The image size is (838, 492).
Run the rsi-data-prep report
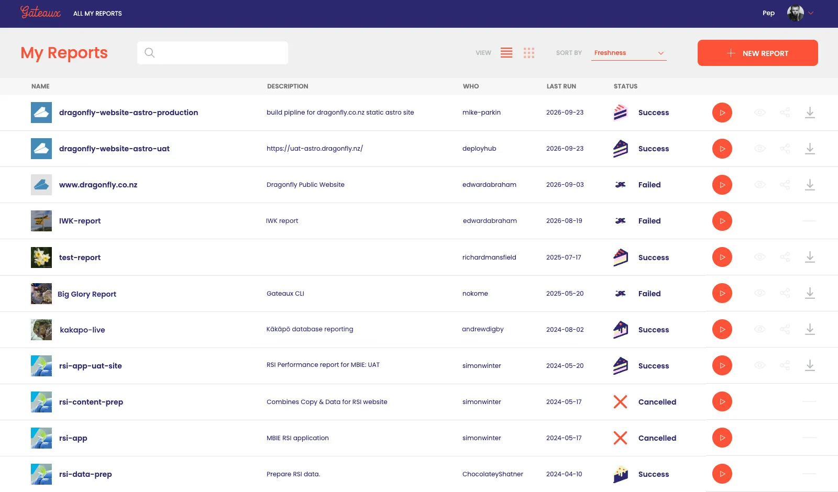[x=722, y=474]
